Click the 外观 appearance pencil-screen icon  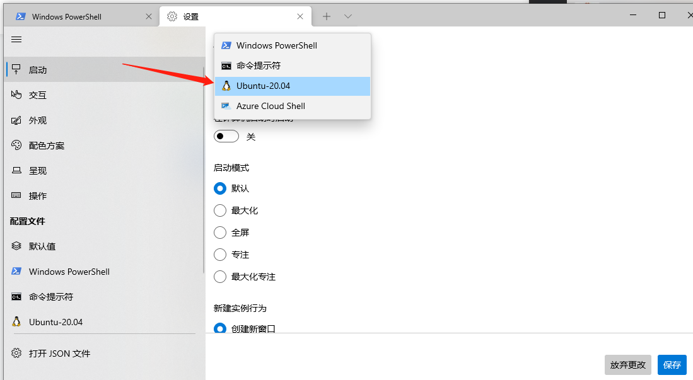[x=16, y=120]
